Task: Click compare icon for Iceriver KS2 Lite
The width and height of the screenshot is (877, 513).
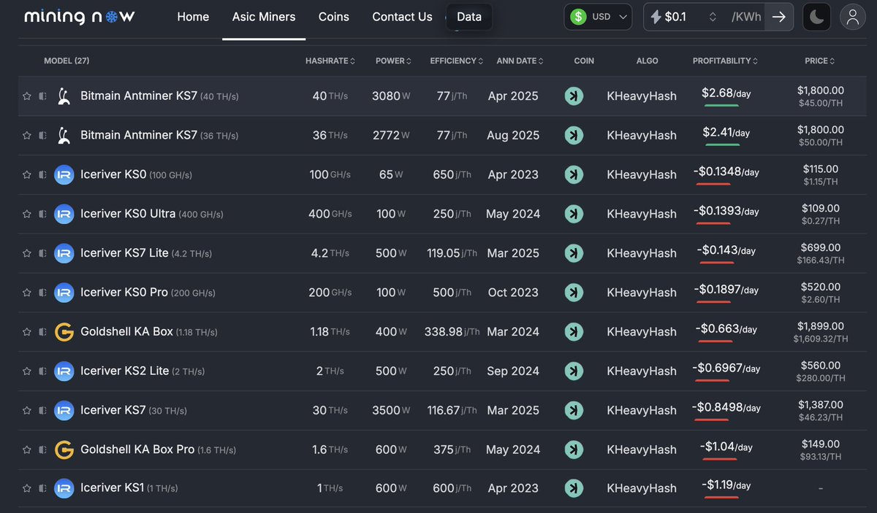Action: tap(42, 371)
